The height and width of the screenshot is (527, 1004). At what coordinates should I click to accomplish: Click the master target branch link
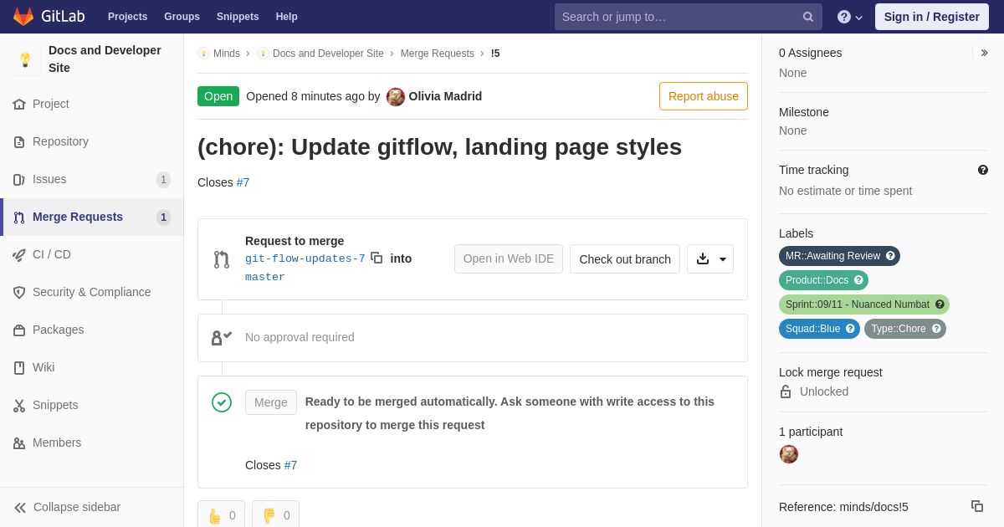pyautogui.click(x=265, y=277)
